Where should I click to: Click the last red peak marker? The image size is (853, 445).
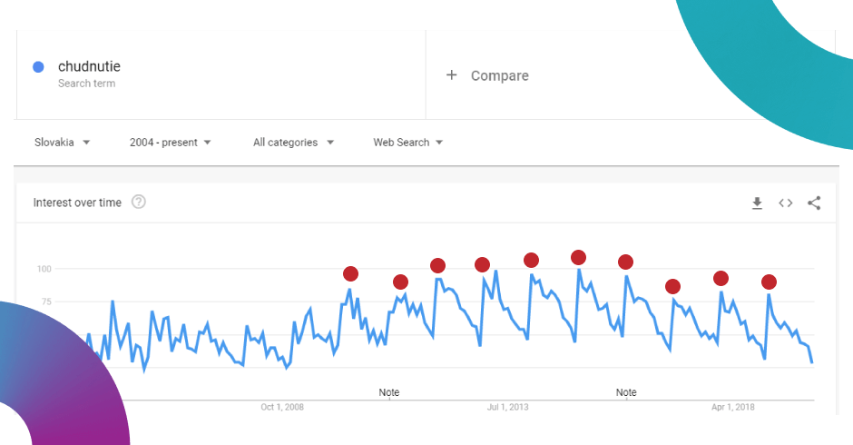click(x=770, y=282)
